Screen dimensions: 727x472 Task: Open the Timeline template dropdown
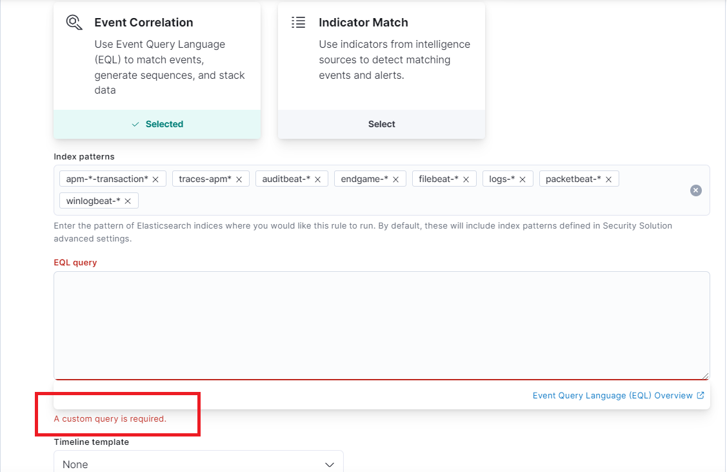198,463
